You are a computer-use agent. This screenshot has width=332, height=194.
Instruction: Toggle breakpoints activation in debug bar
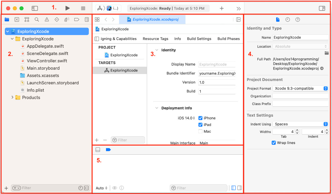pos(108,150)
